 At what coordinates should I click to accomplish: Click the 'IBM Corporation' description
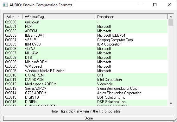(x=109, y=44)
